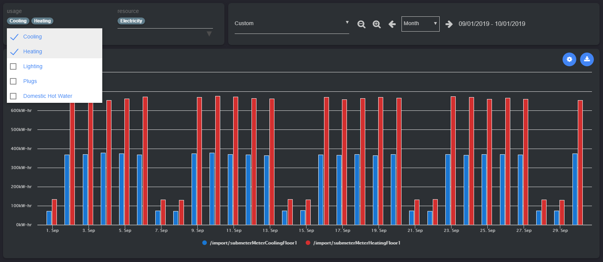Enable the Lighting checkbox
603x262 pixels.
click(x=13, y=67)
